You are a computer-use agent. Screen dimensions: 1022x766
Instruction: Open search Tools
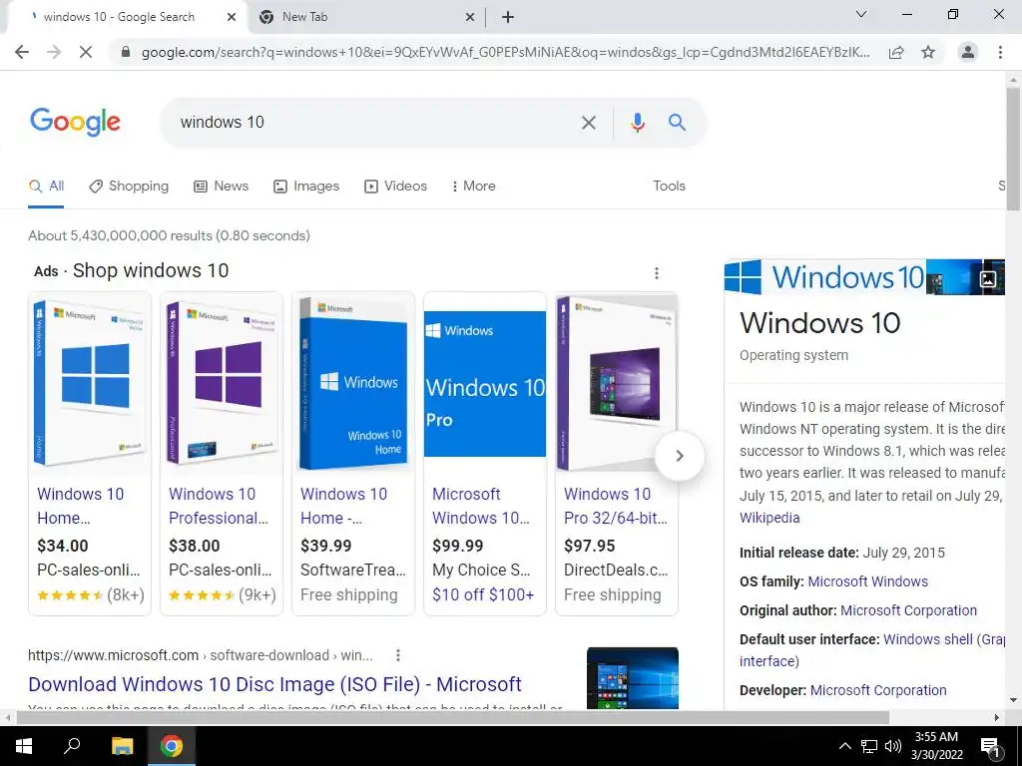[669, 187]
